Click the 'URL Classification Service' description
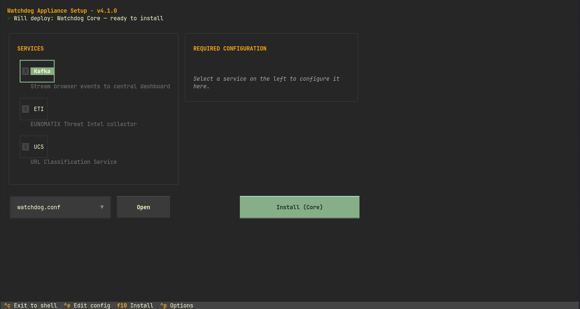The height and width of the screenshot is (309, 580). [74, 162]
